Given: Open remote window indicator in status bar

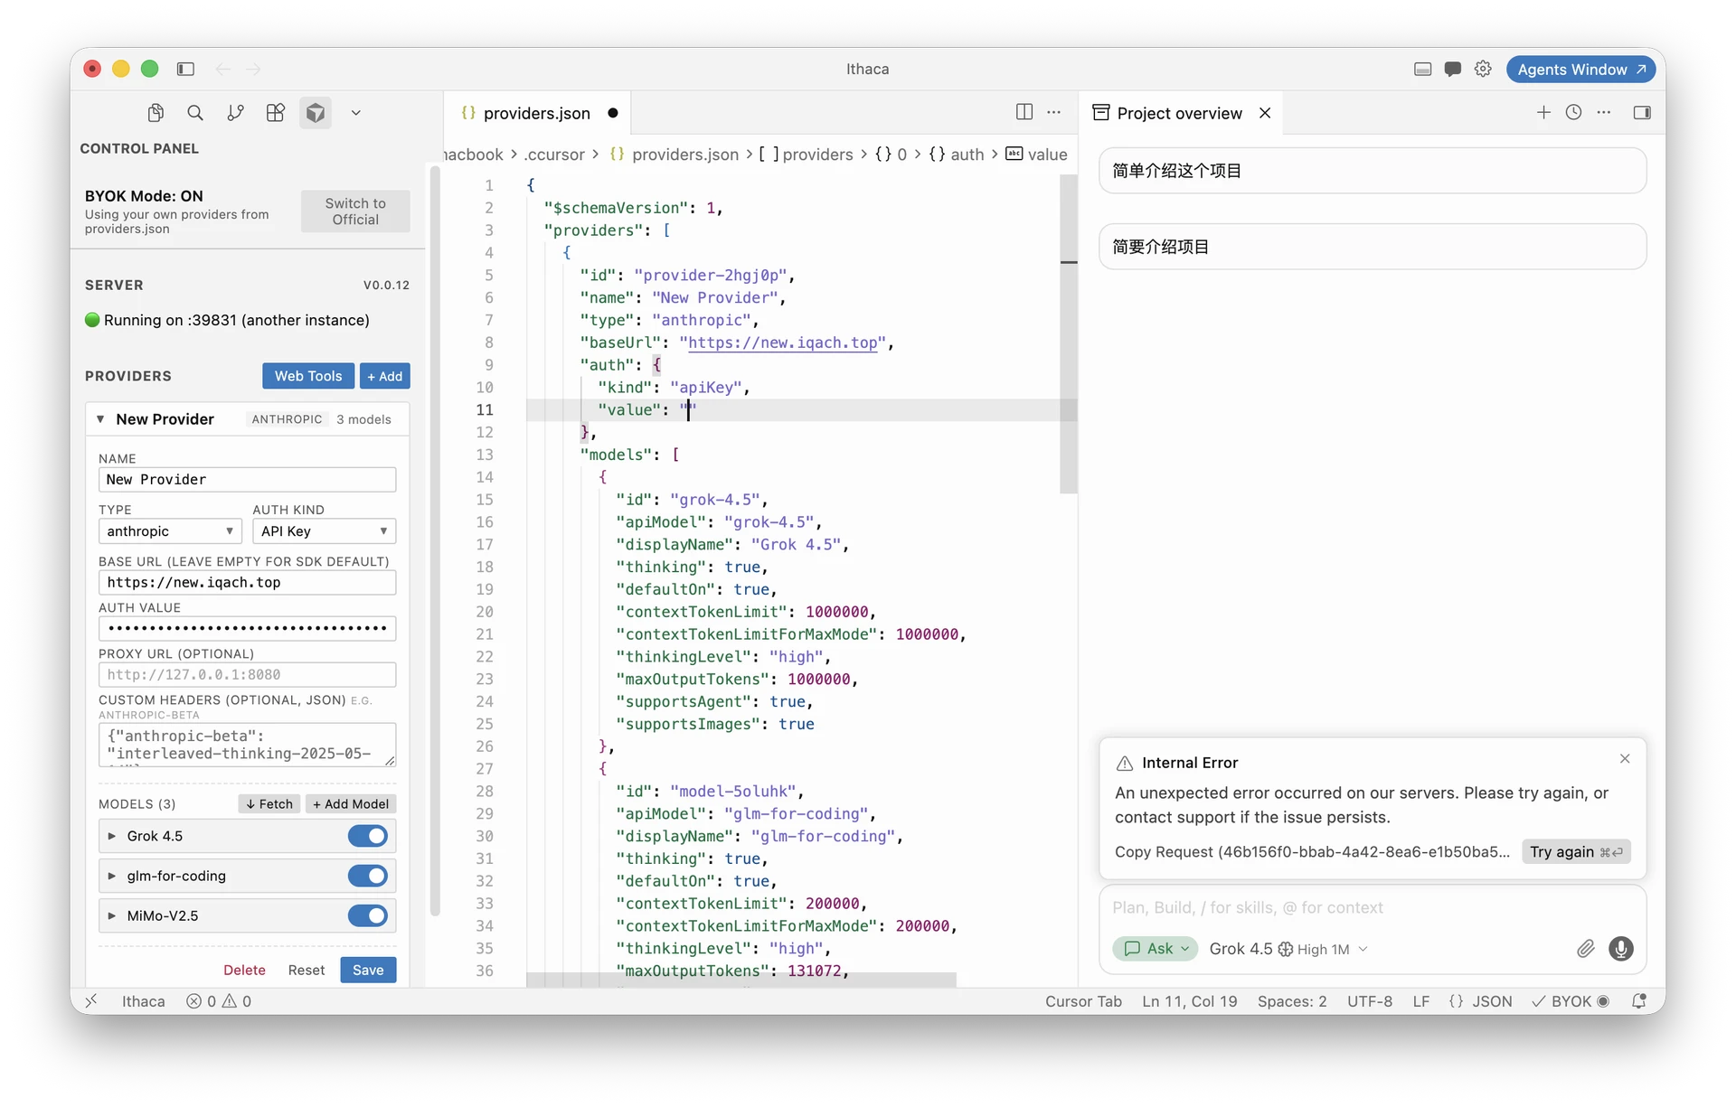Looking at the screenshot, I should point(91,1001).
